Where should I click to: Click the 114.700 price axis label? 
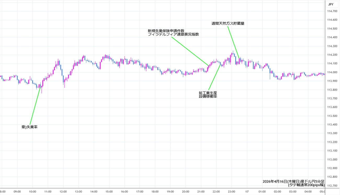pyautogui.click(x=332, y=11)
